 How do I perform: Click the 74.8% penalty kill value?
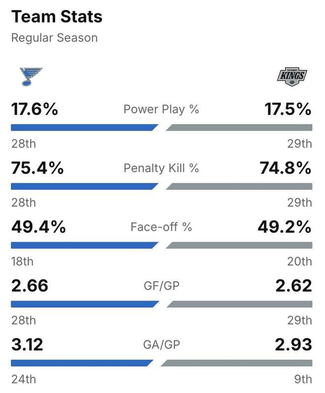[285, 168]
